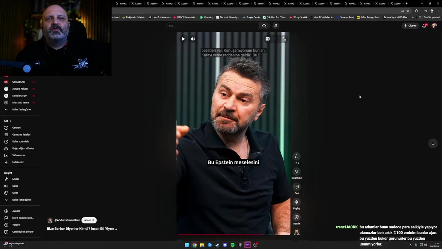442x249 pixels.
Task: Open a new browser tab with plus
Action: click(406, 3)
